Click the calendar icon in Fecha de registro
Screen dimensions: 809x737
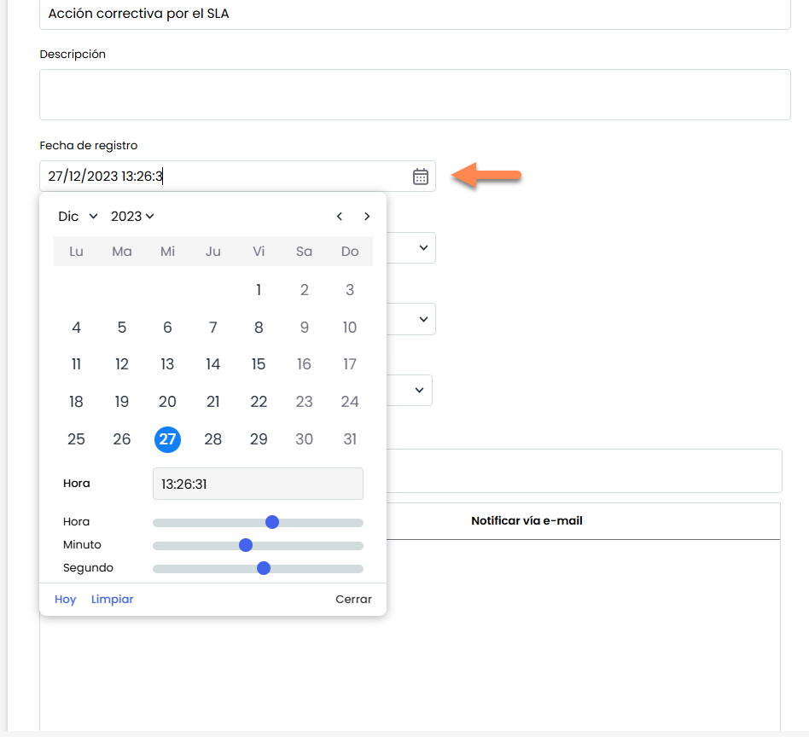pos(421,177)
